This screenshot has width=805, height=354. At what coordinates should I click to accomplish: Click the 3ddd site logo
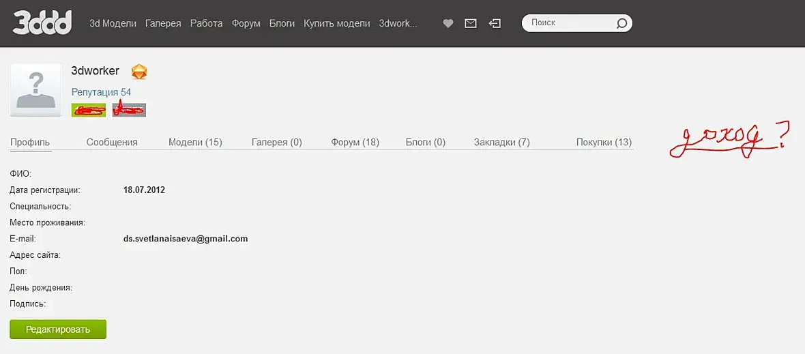tap(42, 23)
